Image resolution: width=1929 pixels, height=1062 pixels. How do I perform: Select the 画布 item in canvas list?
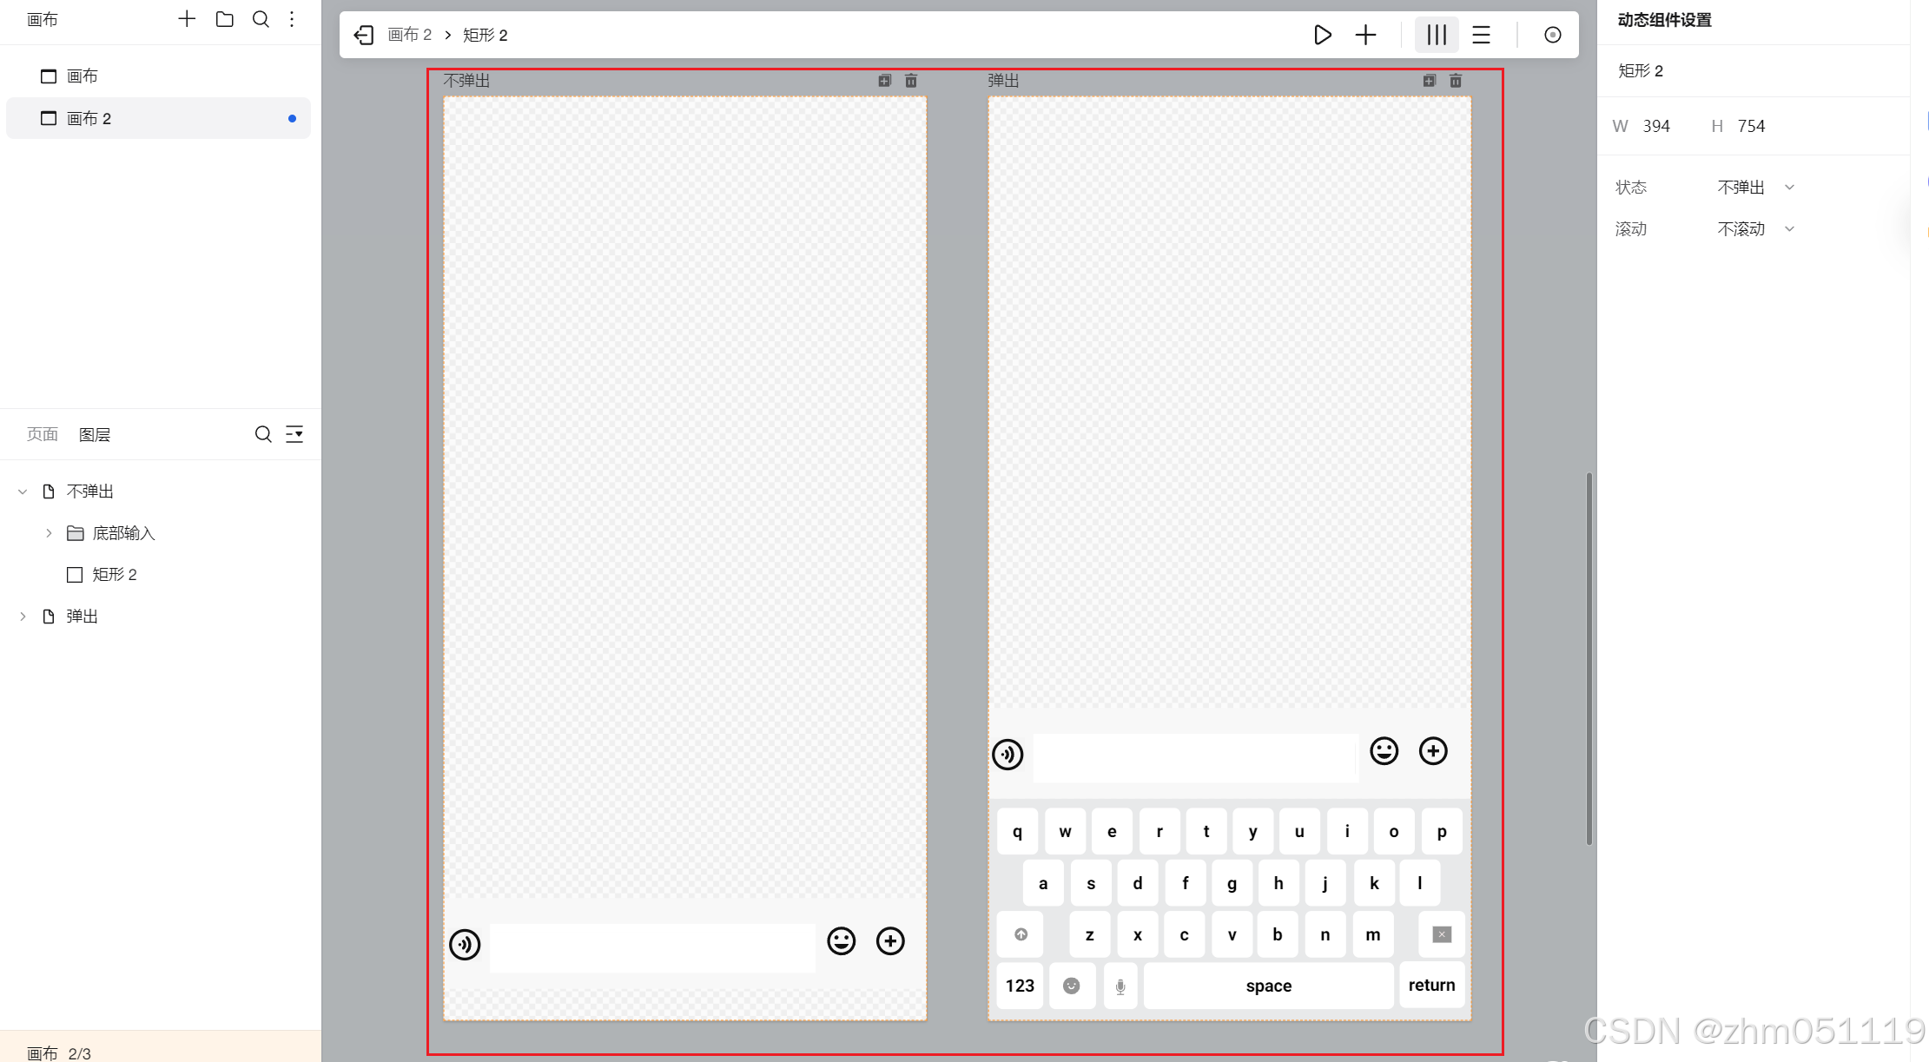(x=83, y=76)
